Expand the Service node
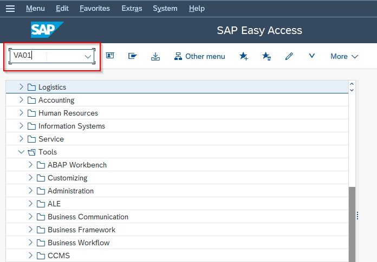Screen dimensions: 377x262 click(x=21, y=138)
